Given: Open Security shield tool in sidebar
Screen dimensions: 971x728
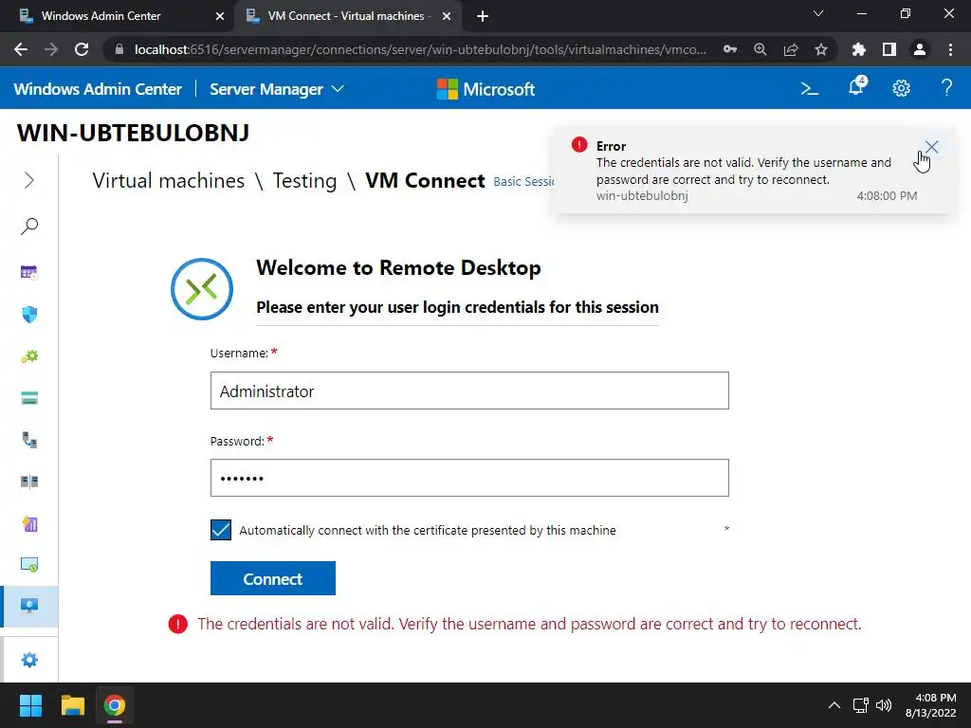Looking at the screenshot, I should (x=29, y=315).
